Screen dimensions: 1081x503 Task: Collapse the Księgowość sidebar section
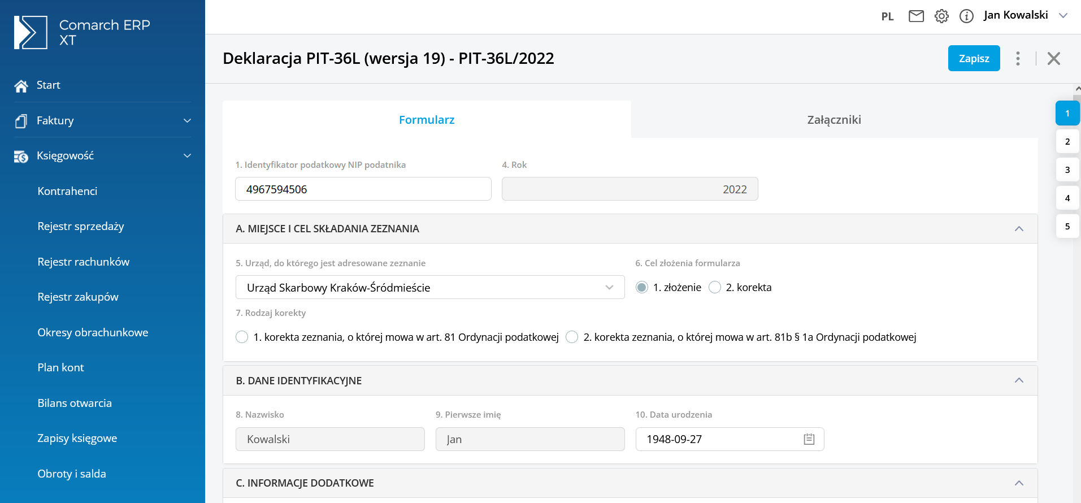click(187, 156)
